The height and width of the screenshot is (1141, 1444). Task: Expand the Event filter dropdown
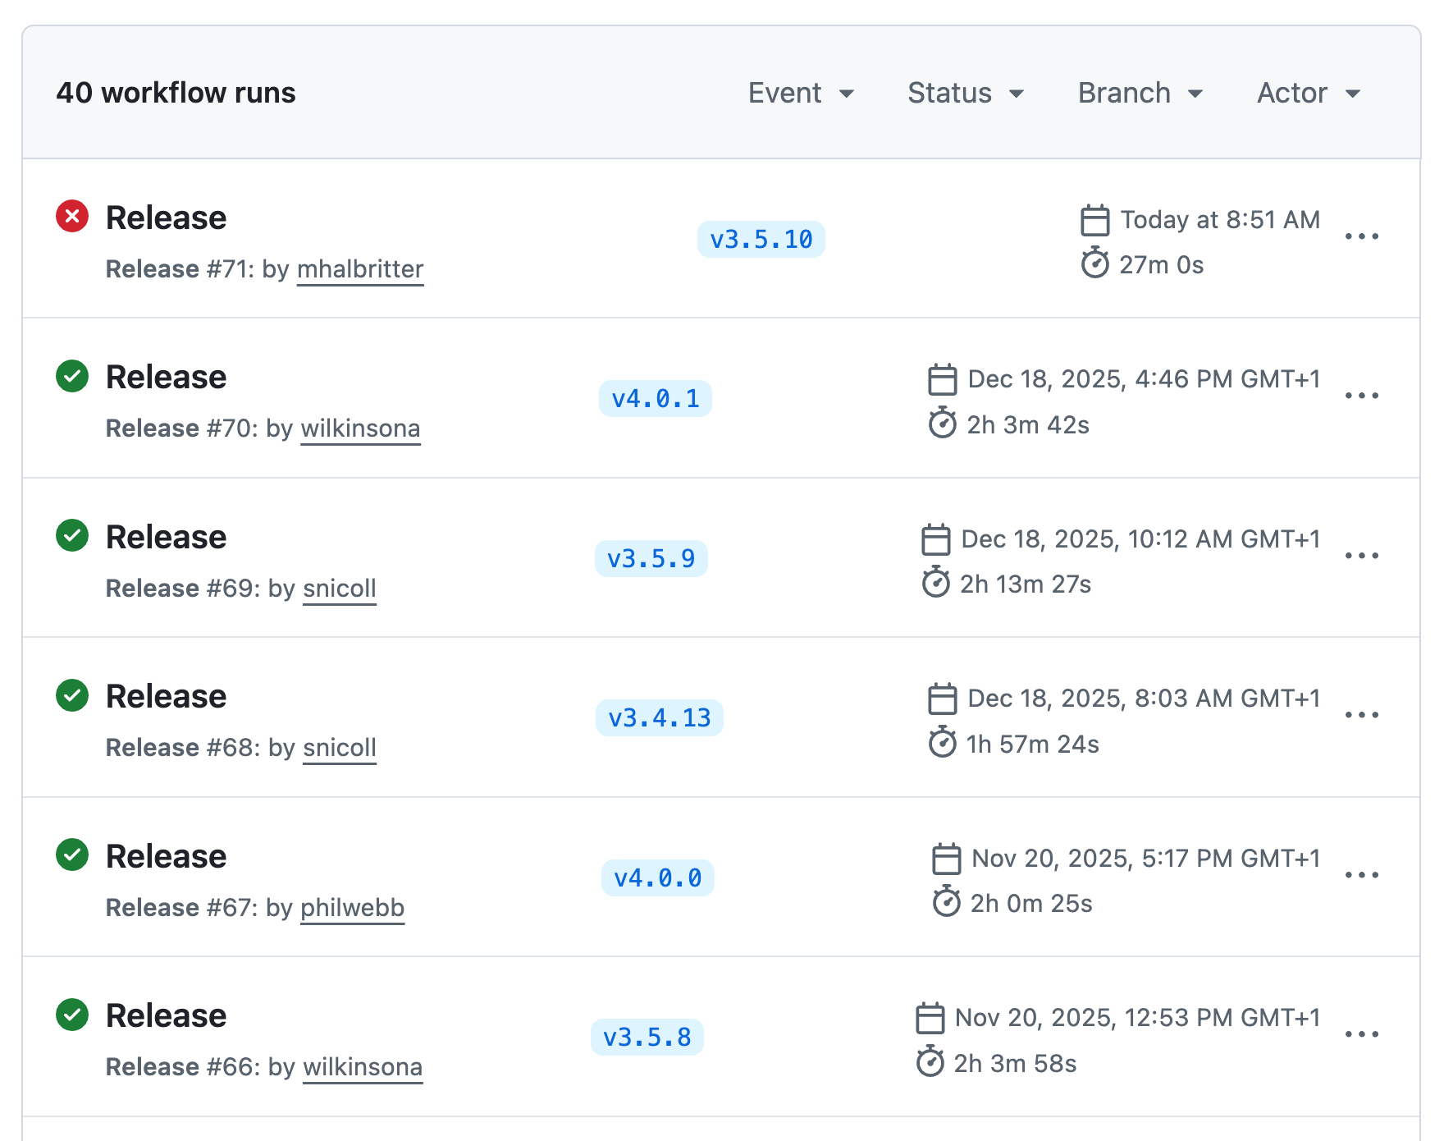[801, 93]
